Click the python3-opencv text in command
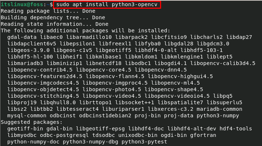262x146 pixels. pos(135,5)
